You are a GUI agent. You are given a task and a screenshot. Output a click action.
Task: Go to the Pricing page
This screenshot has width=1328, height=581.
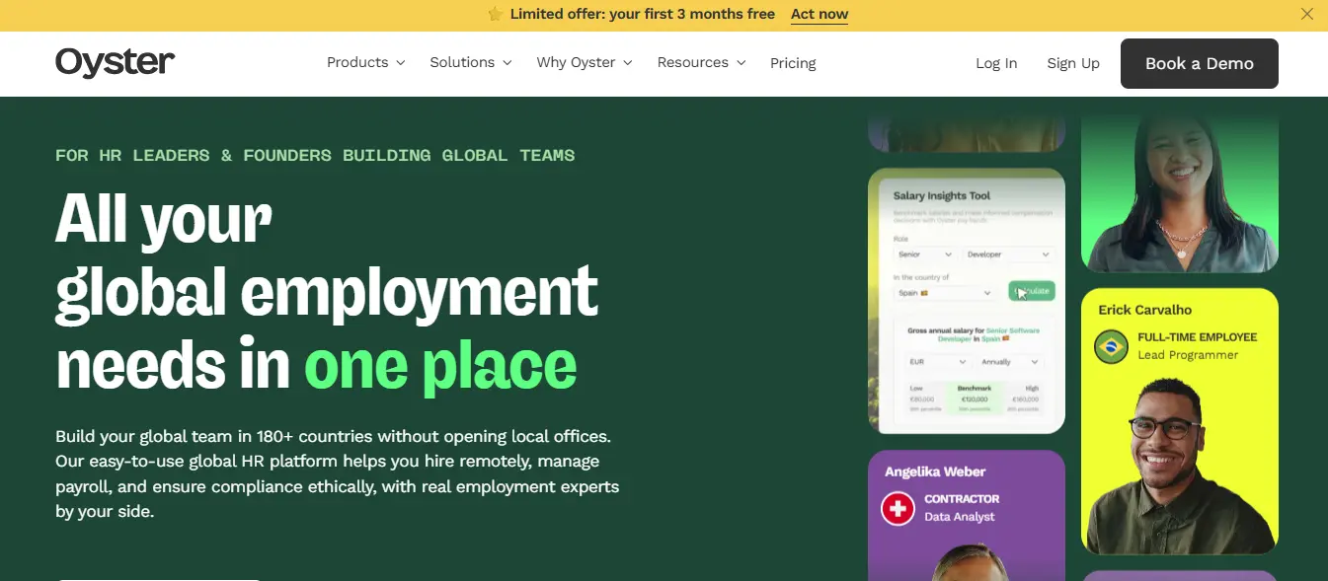coord(793,62)
